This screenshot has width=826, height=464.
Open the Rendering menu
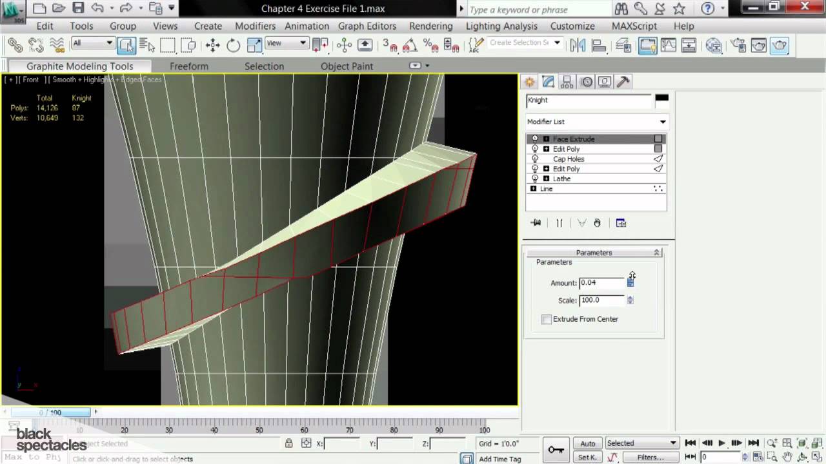tap(430, 26)
